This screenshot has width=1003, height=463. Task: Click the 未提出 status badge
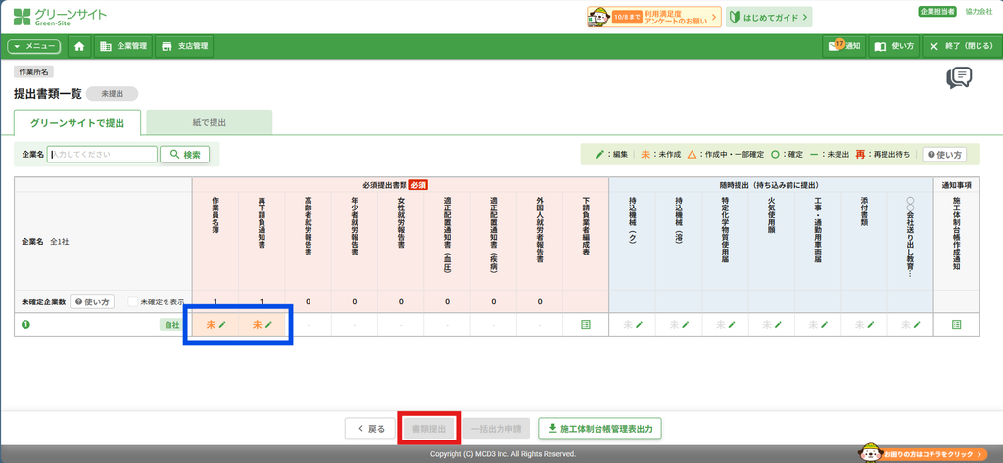[x=112, y=93]
